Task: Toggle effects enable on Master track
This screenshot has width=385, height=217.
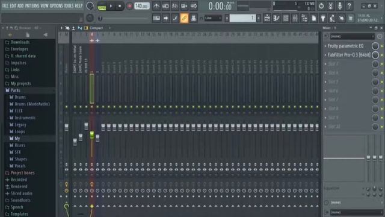Action: [x=67, y=184]
